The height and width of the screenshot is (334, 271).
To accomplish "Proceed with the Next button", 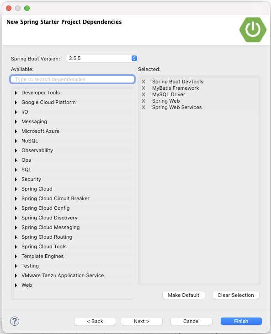I will pos(142,321).
